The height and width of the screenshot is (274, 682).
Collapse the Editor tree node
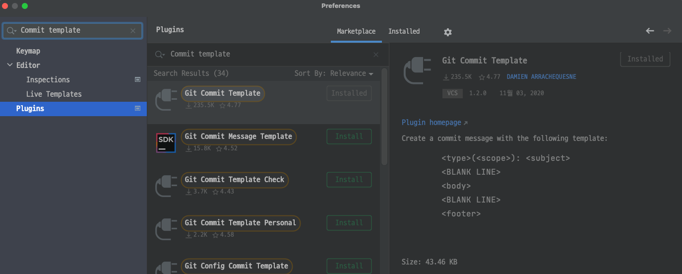(x=10, y=65)
